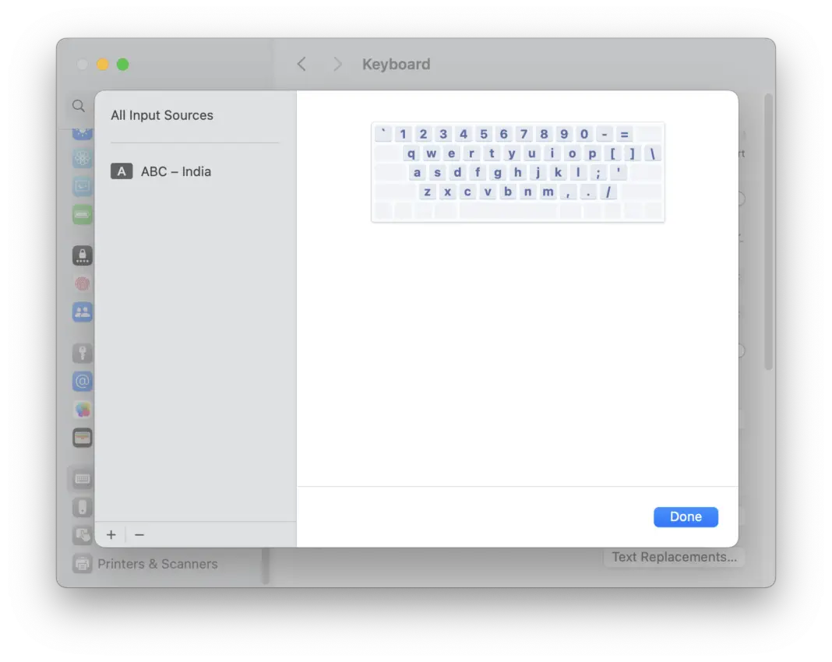Open Wallet & Apple Pay icon
The height and width of the screenshot is (662, 832).
(x=83, y=438)
